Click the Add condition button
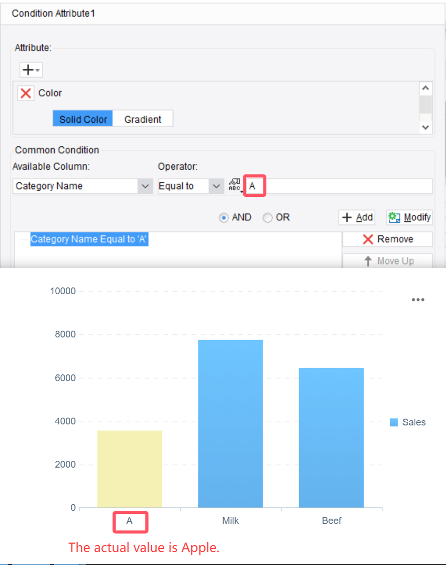 point(357,217)
